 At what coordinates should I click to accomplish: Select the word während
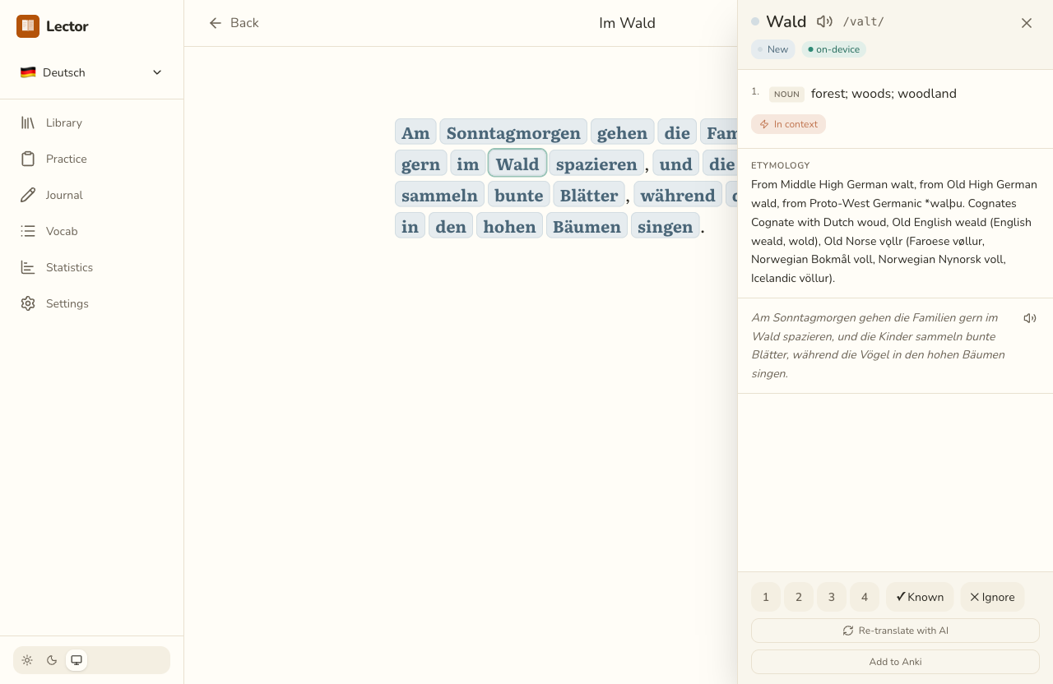(678, 195)
